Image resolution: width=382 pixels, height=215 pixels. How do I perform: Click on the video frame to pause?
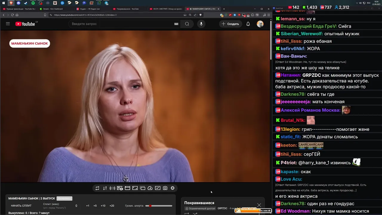click(135, 106)
